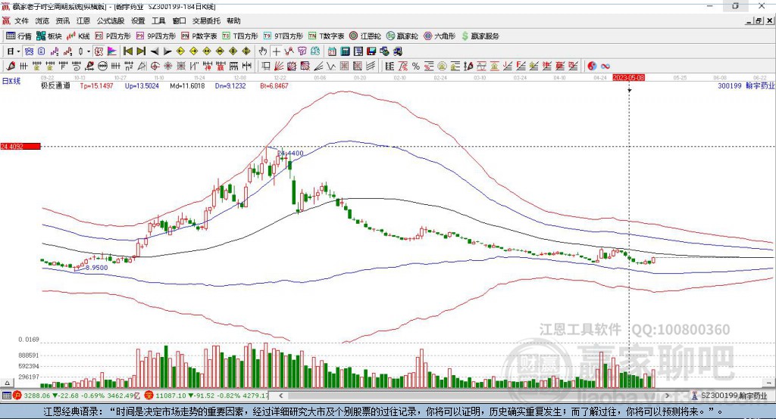Open the 9P四方形 tool

tap(156, 36)
